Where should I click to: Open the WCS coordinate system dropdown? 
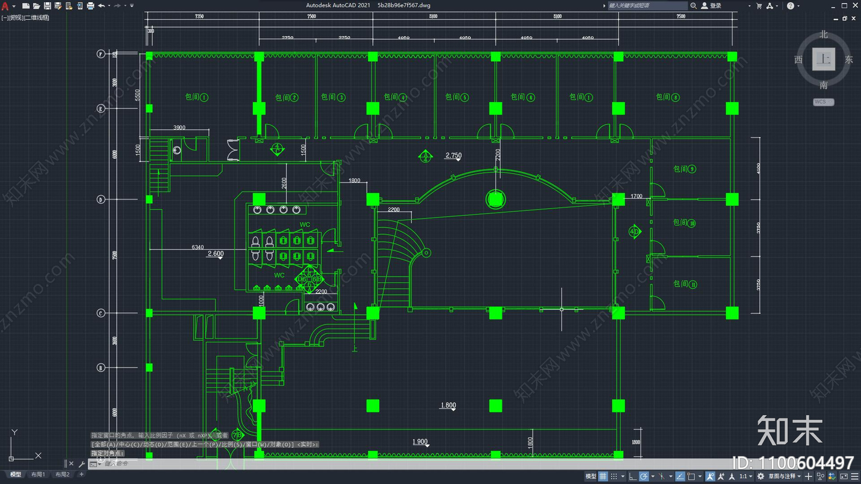point(823,102)
